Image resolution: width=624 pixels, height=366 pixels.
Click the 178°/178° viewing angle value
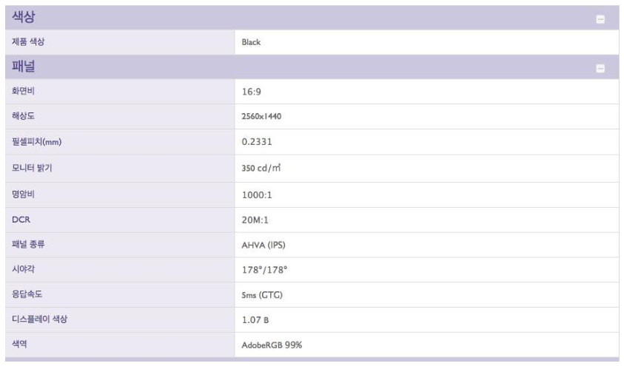tap(265, 270)
